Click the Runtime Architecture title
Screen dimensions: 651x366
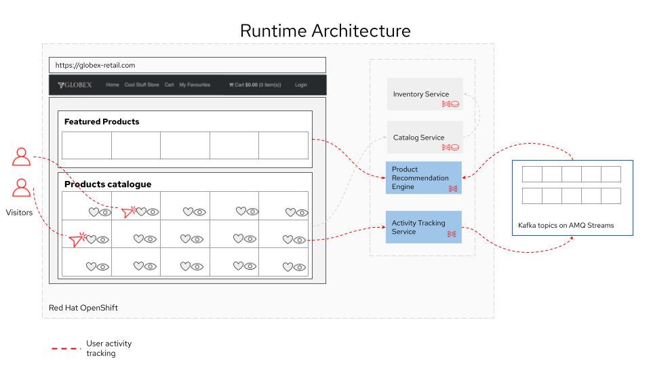coord(325,30)
